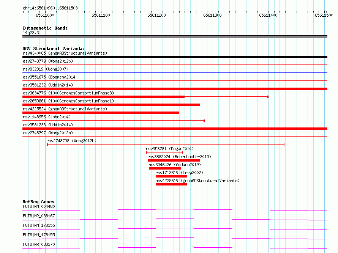Click the RefSeq Genes track title
338x253 pixels.
[38, 202]
